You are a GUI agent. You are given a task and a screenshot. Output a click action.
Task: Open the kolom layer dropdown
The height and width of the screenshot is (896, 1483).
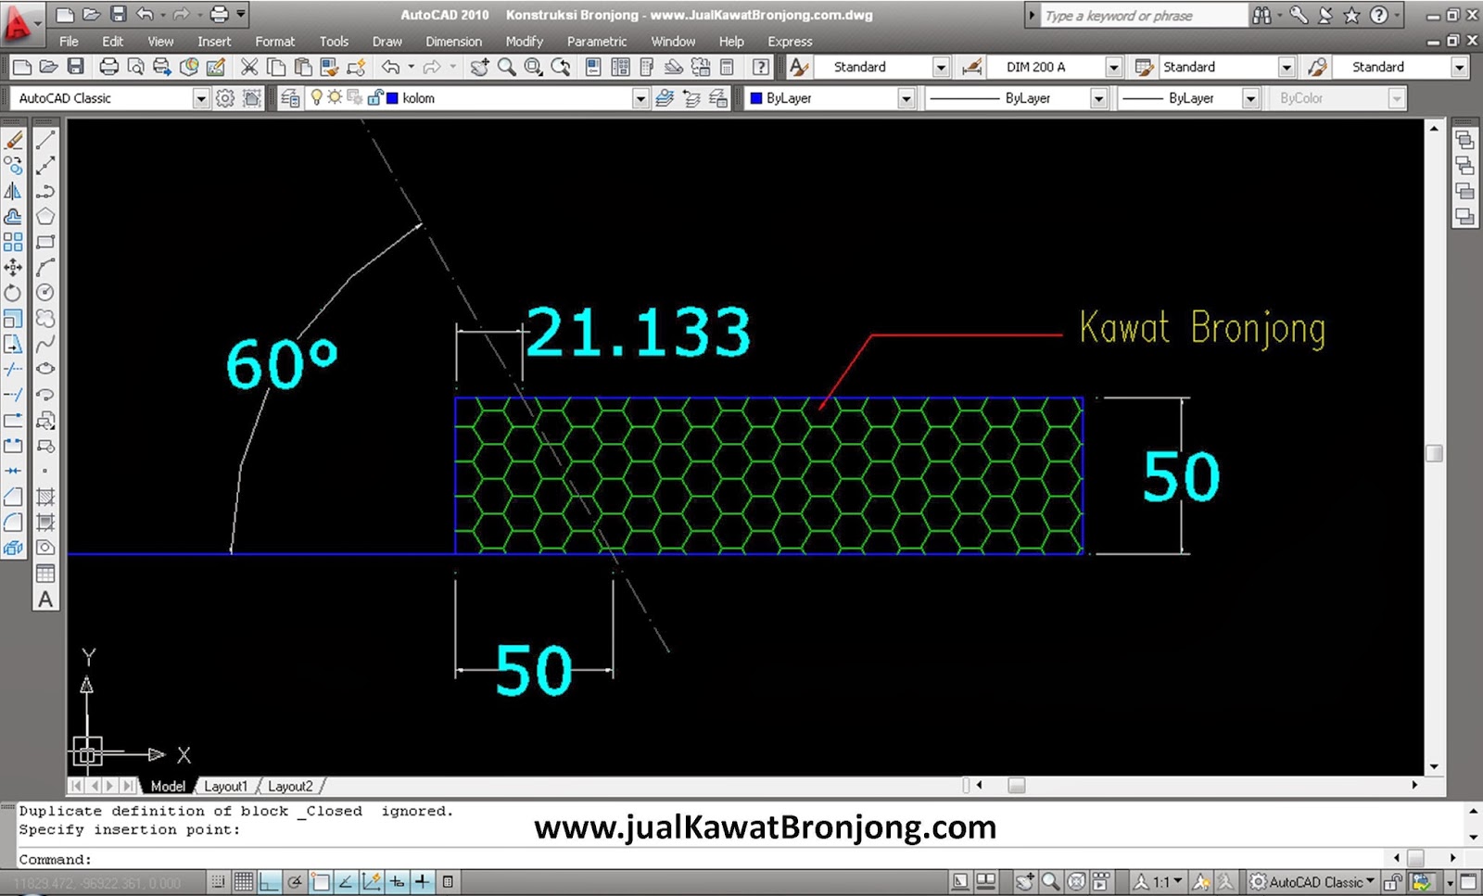[640, 98]
